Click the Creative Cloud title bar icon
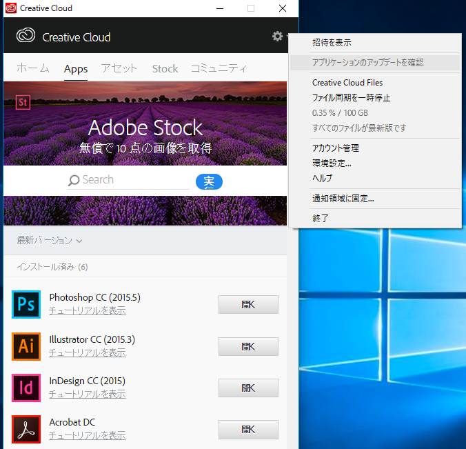The image size is (466, 449). [11, 8]
